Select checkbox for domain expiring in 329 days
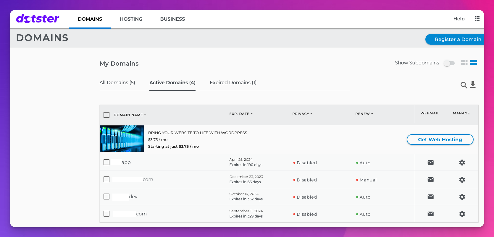 106,214
